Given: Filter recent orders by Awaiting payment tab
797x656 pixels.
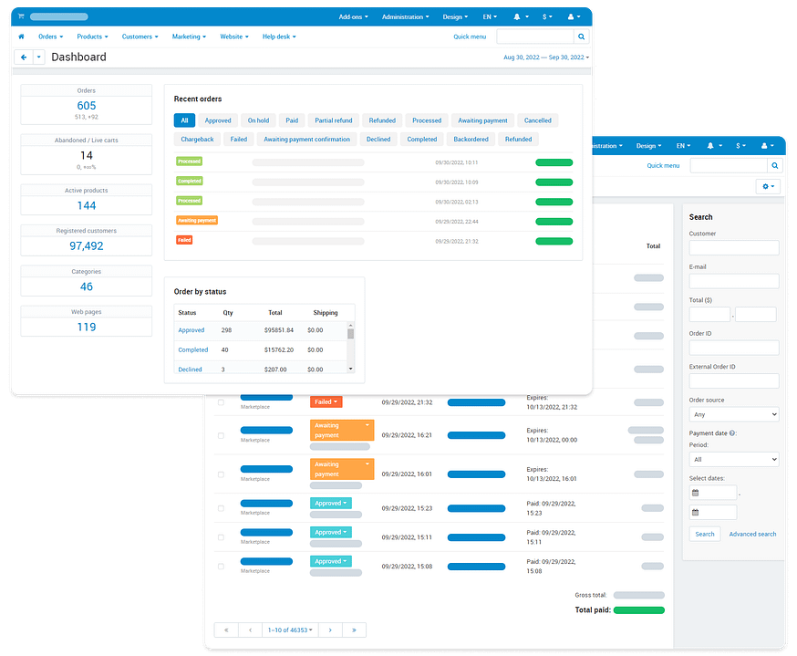Looking at the screenshot, I should coord(482,120).
